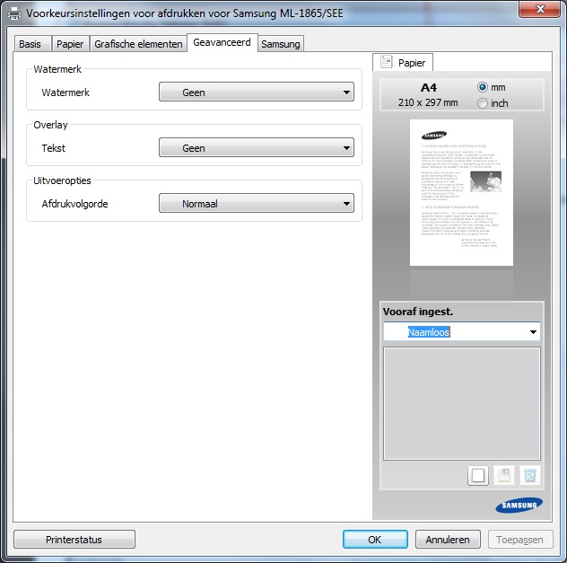Viewport: 567px width, 563px height.
Task: Click the printer icon in title bar
Action: tap(13, 13)
